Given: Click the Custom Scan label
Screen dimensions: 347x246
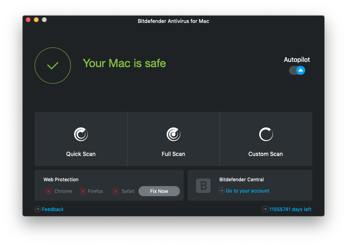Looking at the screenshot, I should tap(266, 154).
